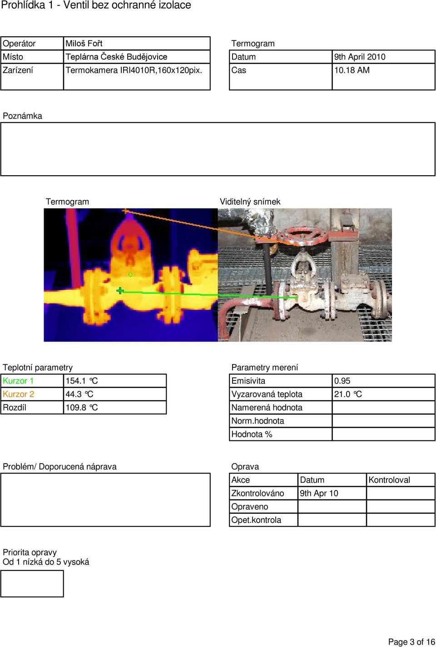Click the Priorita opravy empty box
436x648 pixels.
pyautogui.click(x=32, y=584)
